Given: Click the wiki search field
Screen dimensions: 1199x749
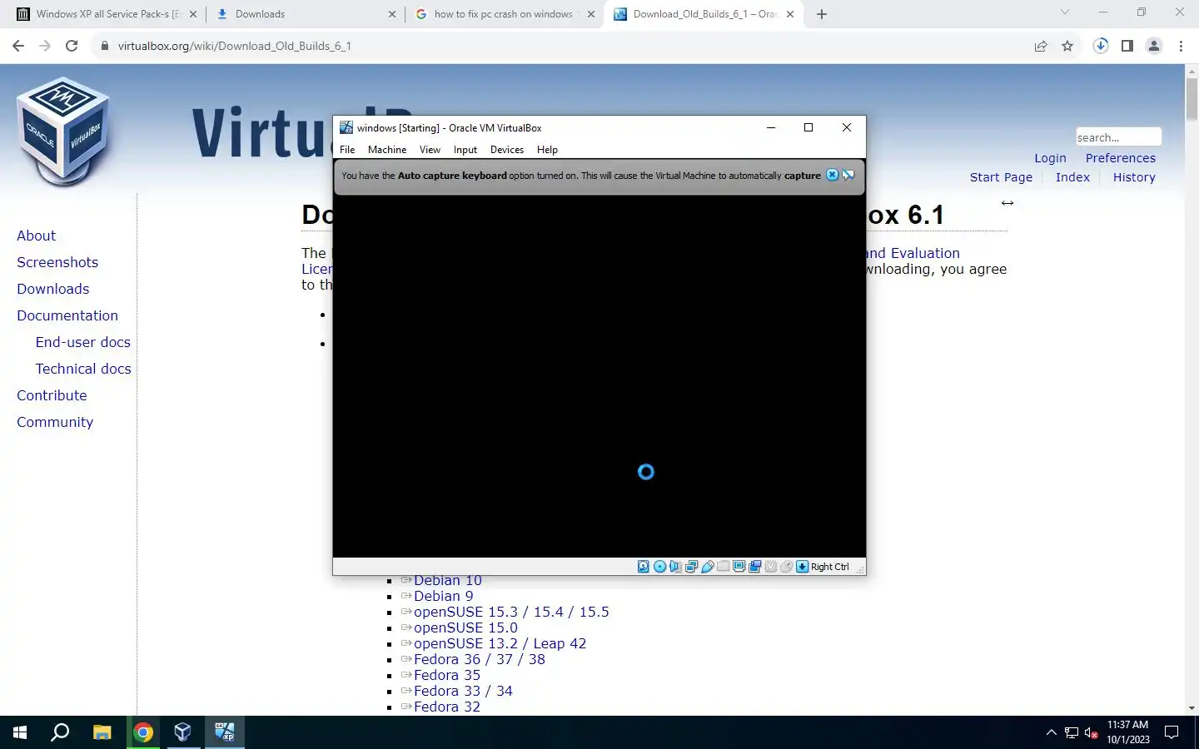Looking at the screenshot, I should click(1117, 137).
